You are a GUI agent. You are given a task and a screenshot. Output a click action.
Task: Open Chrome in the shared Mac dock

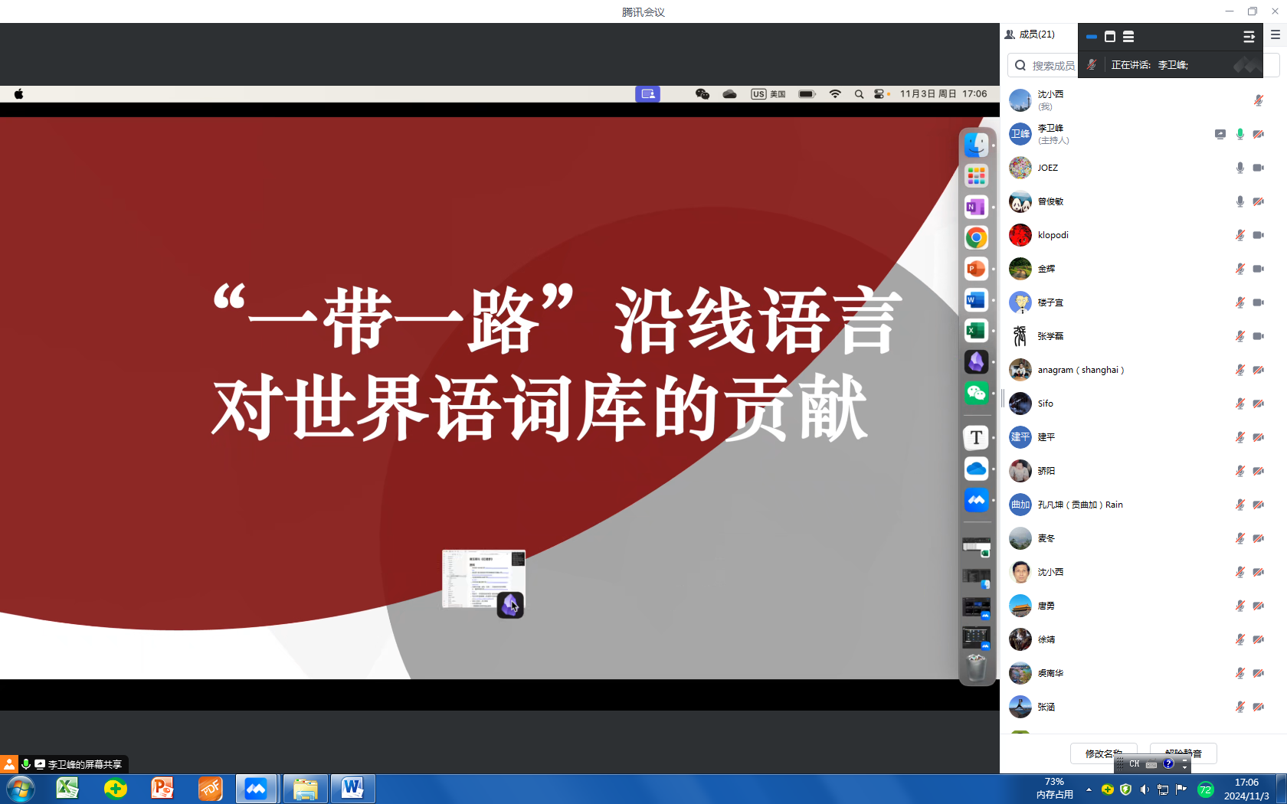point(976,238)
